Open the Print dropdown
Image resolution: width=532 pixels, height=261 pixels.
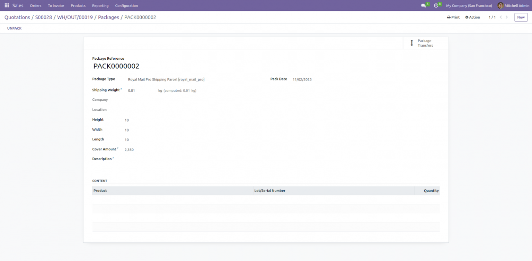(453, 17)
